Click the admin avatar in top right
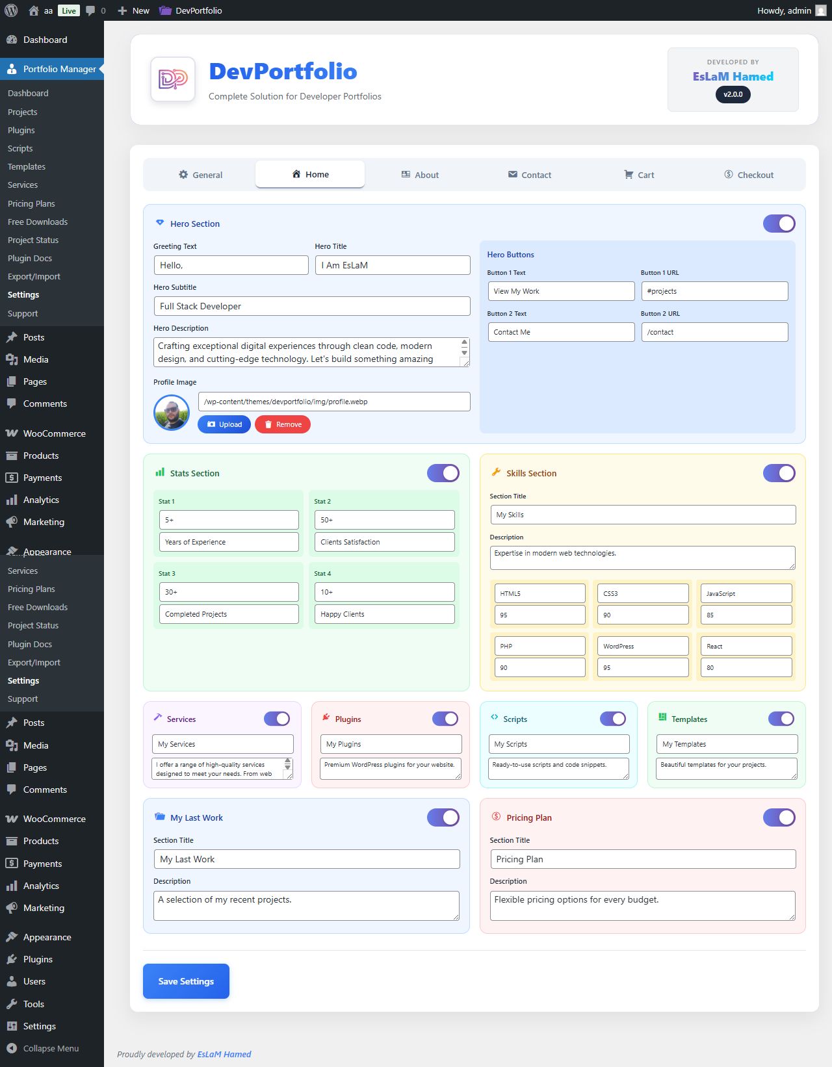Image resolution: width=832 pixels, height=1067 pixels. 821,10
